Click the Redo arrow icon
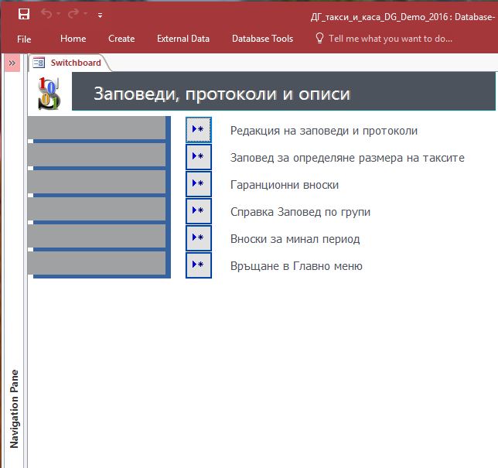This screenshot has height=468, width=498. tap(73, 14)
